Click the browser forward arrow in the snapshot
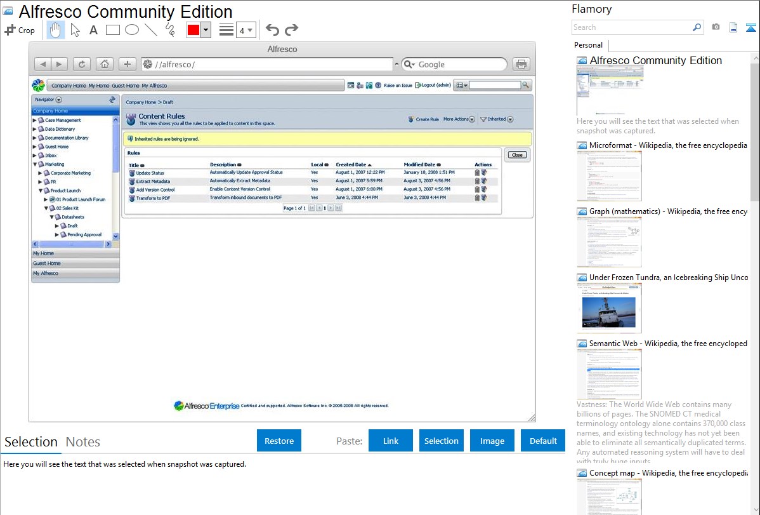This screenshot has height=515, width=760. 59,64
